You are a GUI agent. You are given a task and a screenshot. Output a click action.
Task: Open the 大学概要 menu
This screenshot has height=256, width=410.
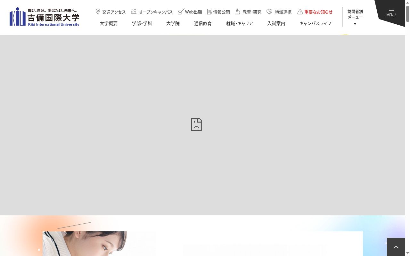click(x=109, y=23)
